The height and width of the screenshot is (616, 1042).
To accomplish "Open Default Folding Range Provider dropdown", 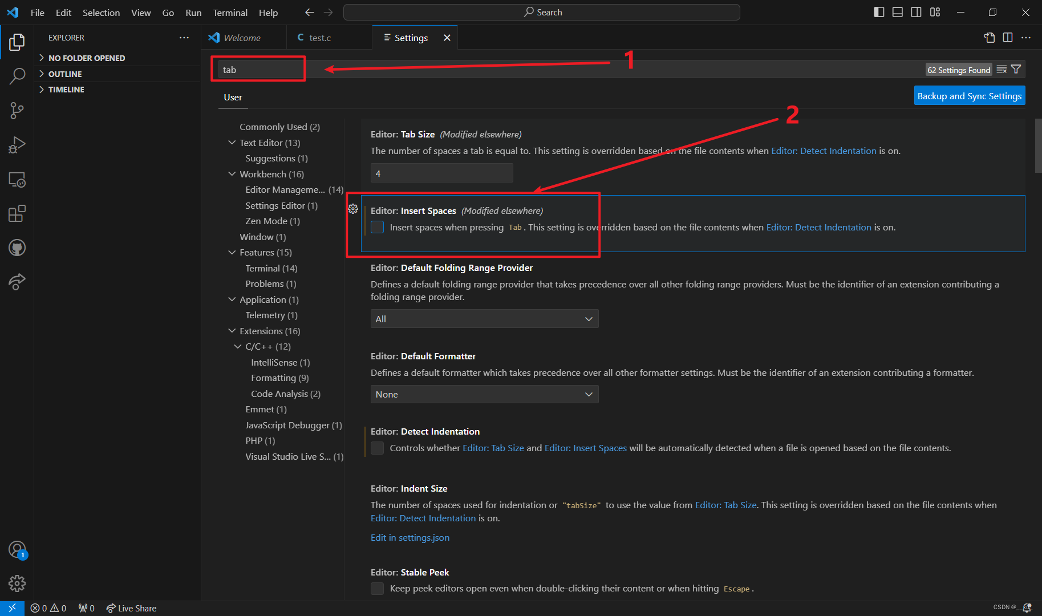I will (x=484, y=319).
